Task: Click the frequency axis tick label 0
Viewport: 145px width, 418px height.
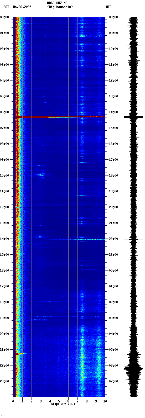Action: 13,401
